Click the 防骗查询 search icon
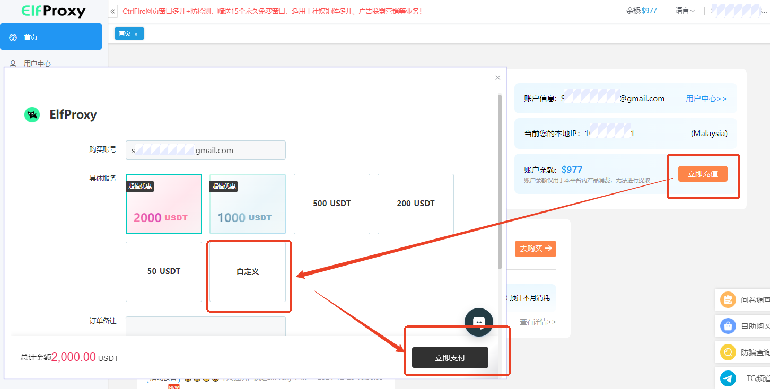770x389 pixels. click(x=728, y=352)
